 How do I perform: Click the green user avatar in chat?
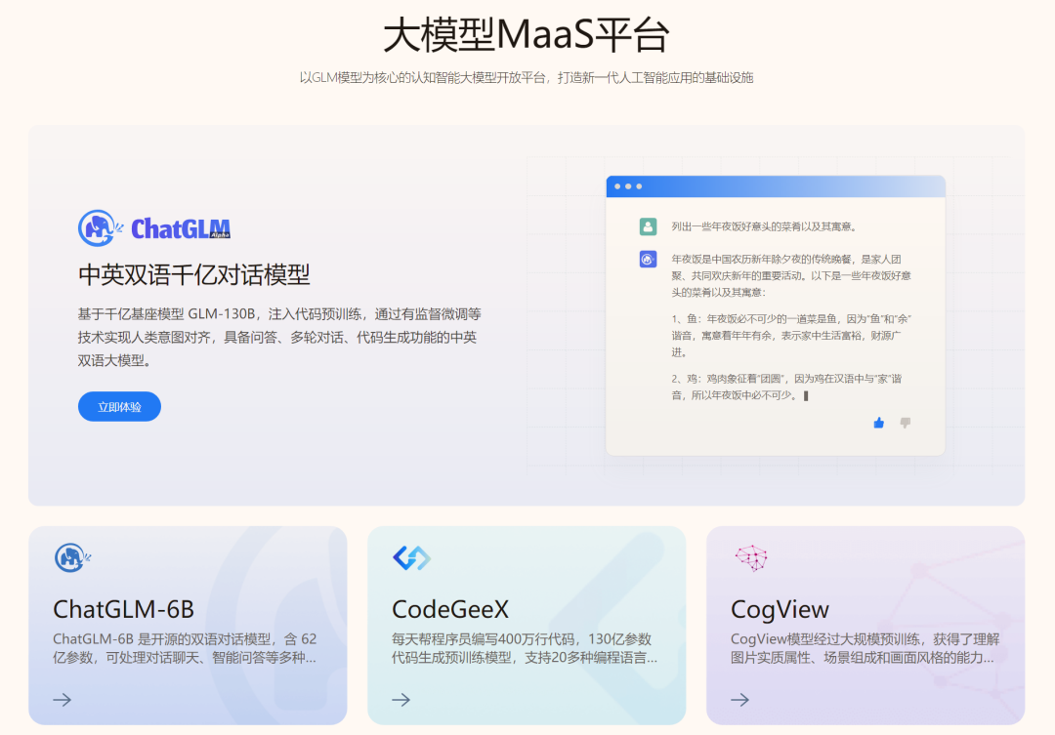point(648,226)
